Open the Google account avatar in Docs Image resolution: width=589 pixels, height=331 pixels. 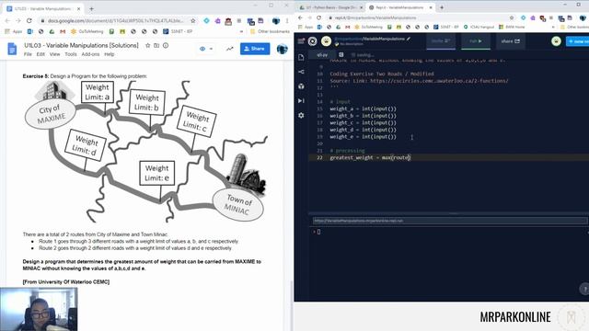283,49
